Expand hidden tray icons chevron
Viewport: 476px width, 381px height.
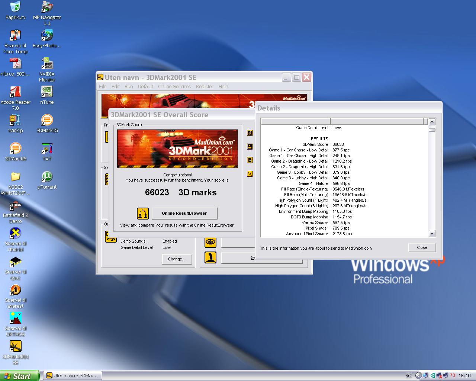[x=418, y=376]
